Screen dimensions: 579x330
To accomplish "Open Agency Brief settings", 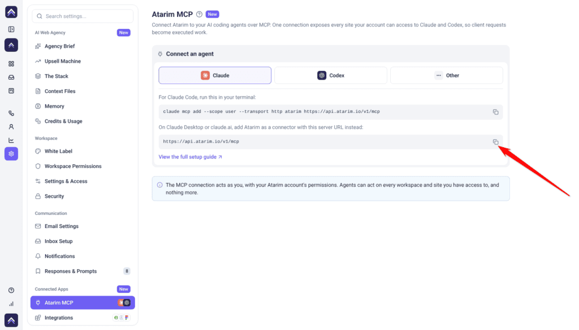I will [x=83, y=46].
